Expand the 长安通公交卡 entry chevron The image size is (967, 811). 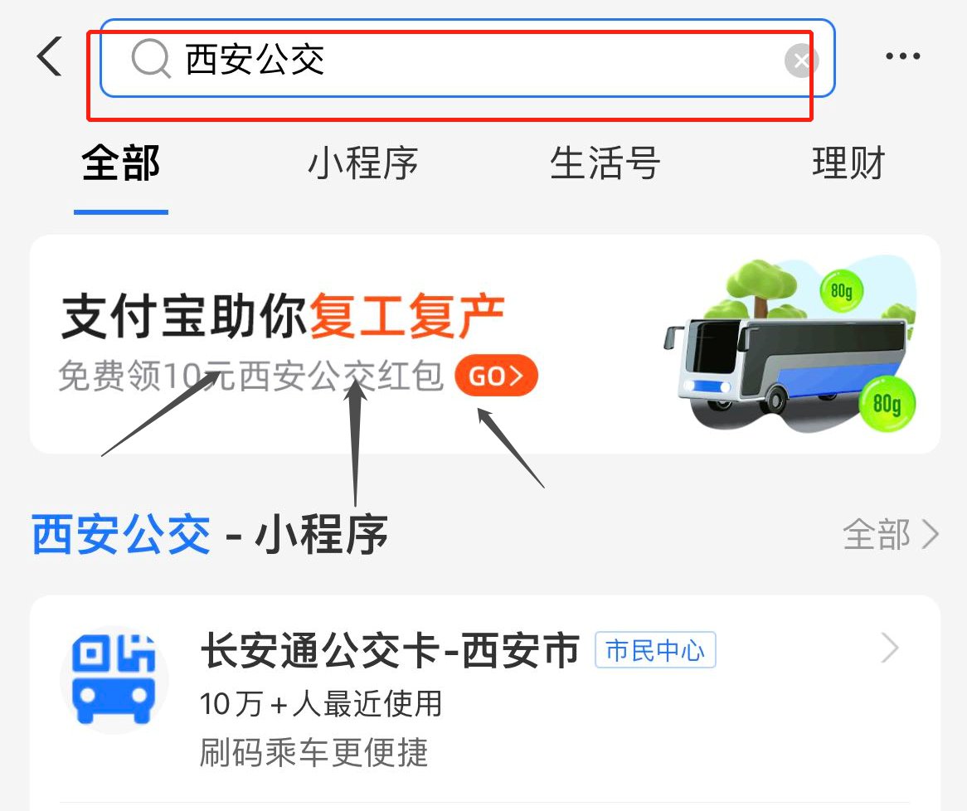pyautogui.click(x=889, y=648)
